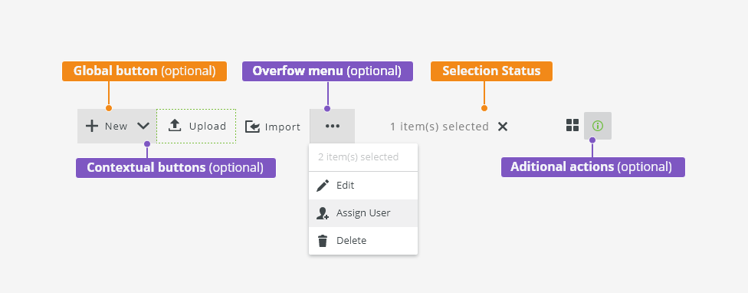
Task: Select Assign User menu entry
Action: pos(363,212)
